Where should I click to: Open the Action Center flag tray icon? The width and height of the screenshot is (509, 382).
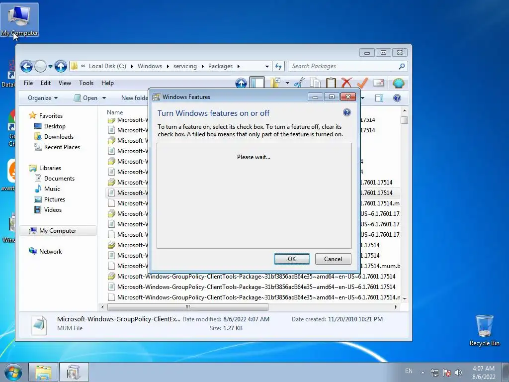[447, 373]
